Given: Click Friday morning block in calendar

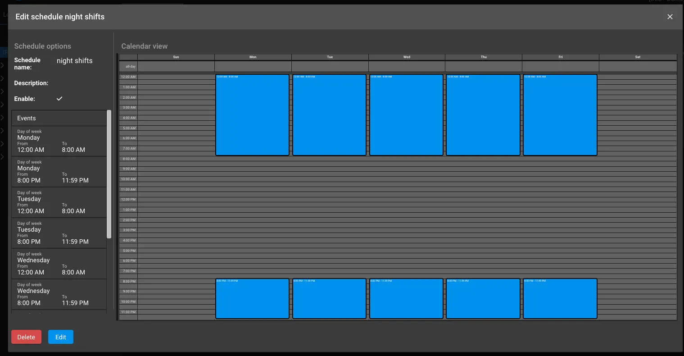Looking at the screenshot, I should pyautogui.click(x=560, y=115).
